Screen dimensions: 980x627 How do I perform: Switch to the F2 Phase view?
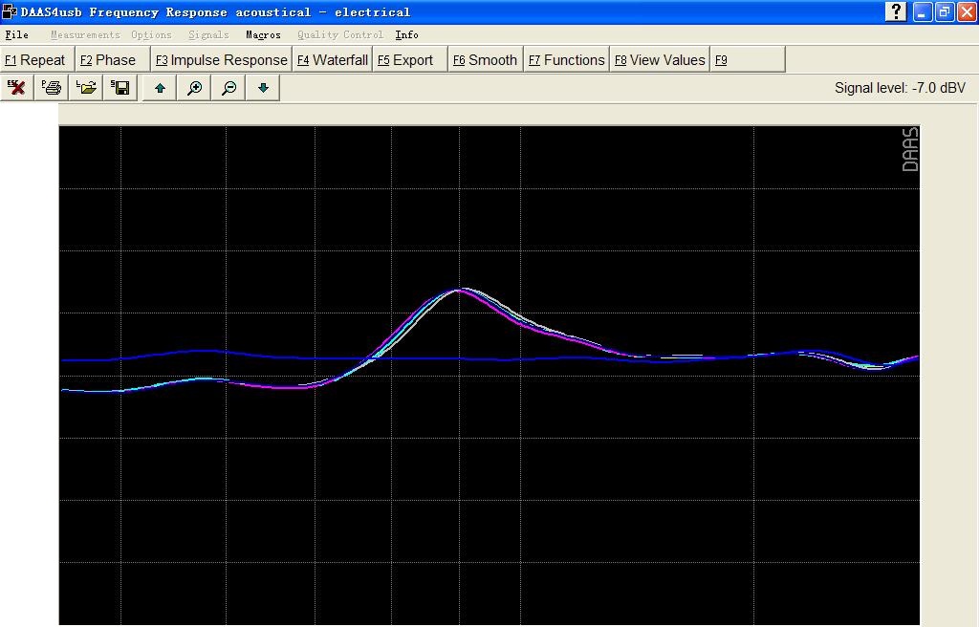(x=108, y=59)
